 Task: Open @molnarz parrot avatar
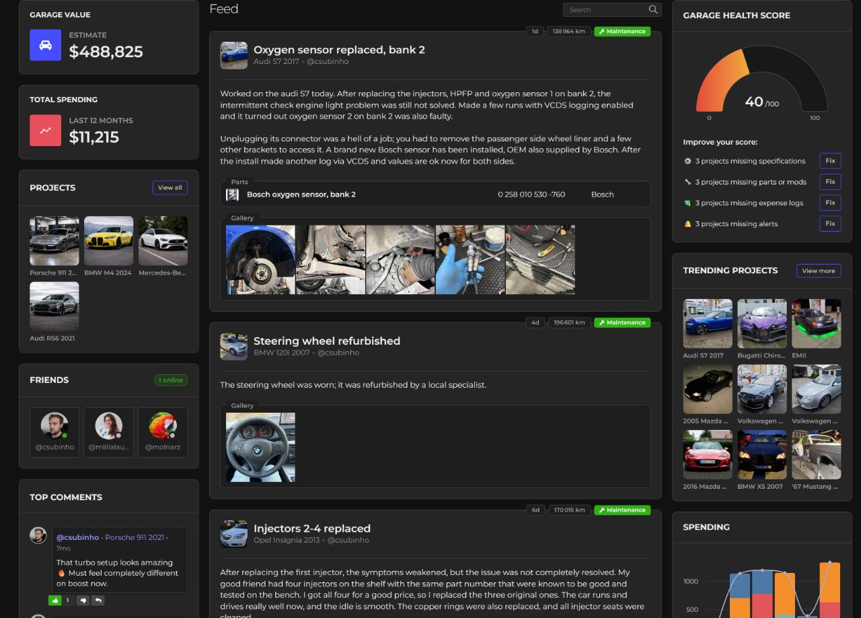pos(163,426)
